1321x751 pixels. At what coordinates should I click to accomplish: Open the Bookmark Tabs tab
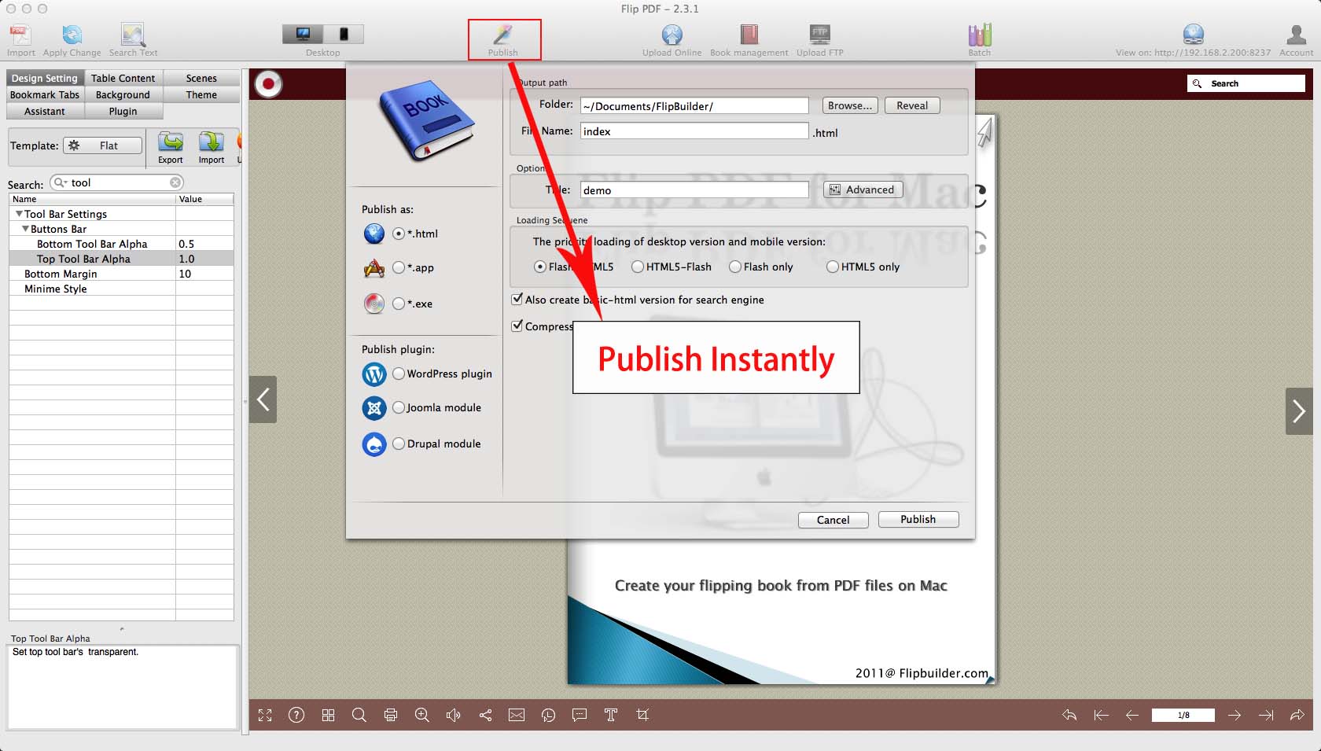45,94
